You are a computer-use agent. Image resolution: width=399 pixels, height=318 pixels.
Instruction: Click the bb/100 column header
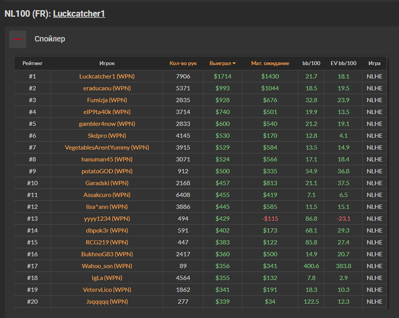311,63
